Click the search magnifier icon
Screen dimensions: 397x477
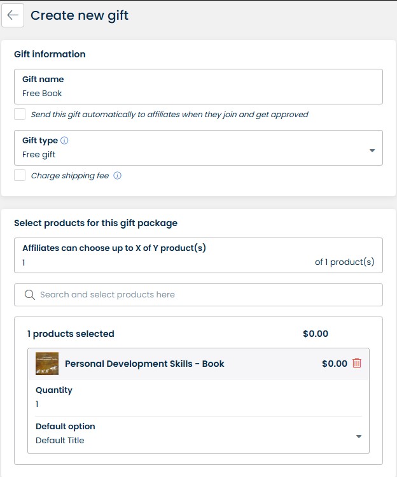tap(29, 295)
